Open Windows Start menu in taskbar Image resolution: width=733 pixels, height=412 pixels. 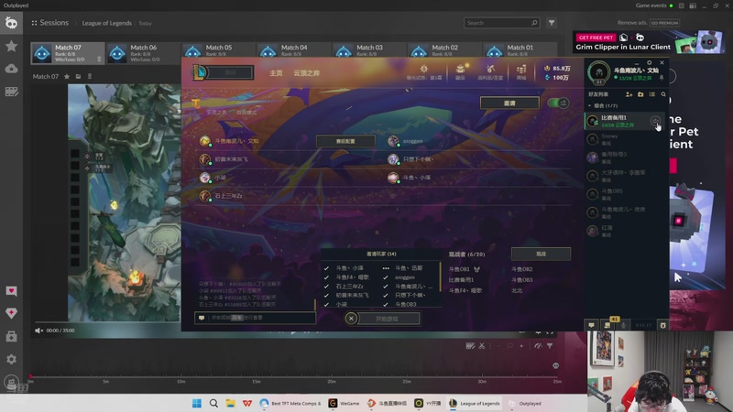(197, 403)
